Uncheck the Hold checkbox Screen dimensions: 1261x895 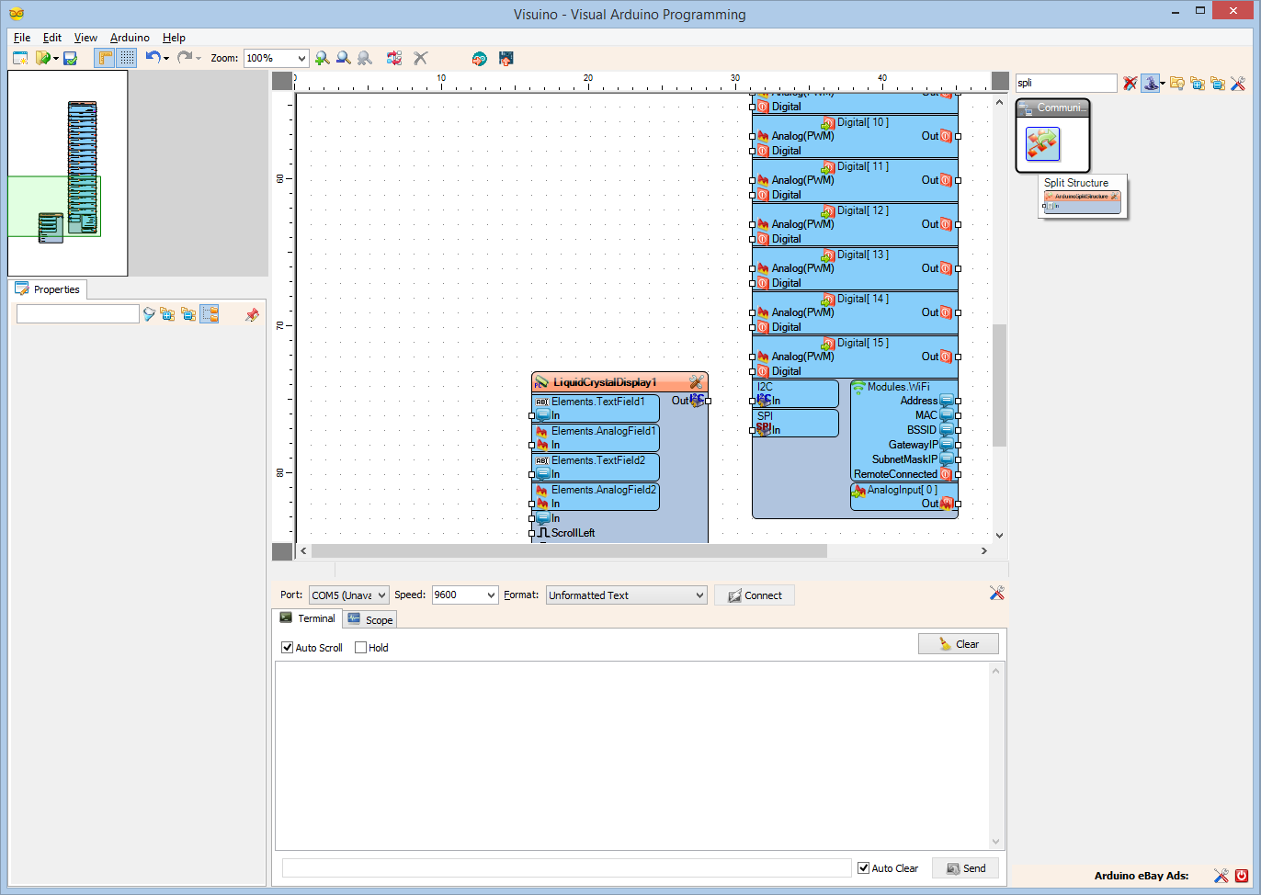point(360,647)
